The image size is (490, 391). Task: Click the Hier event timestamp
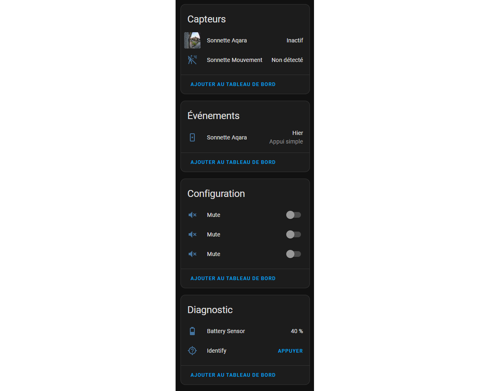point(298,133)
